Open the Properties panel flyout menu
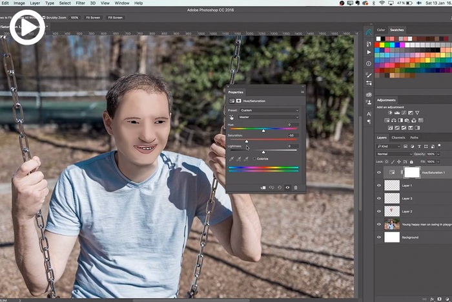 (302, 92)
